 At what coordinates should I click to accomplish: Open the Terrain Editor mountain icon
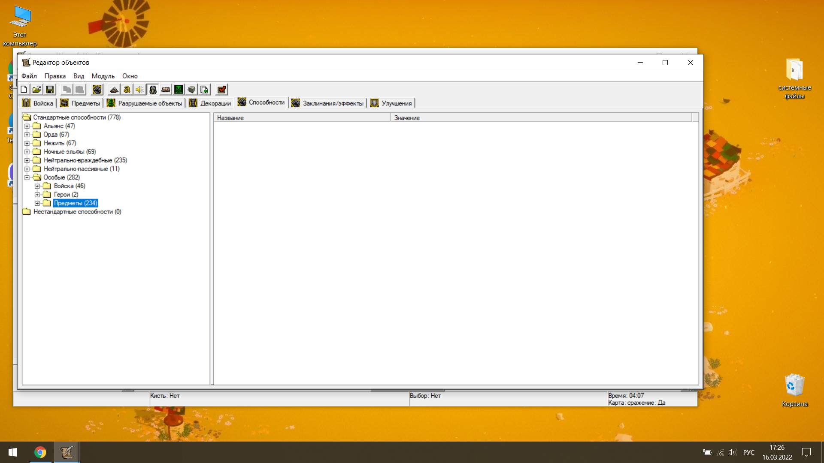click(x=114, y=90)
